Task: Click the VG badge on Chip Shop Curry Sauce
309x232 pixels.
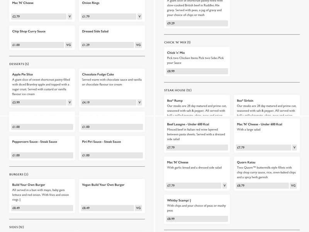Action: (69, 45)
